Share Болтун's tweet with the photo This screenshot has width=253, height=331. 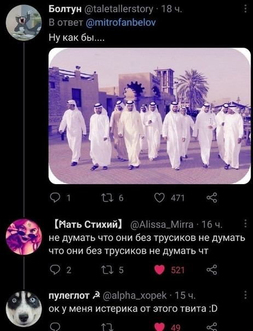(211, 198)
